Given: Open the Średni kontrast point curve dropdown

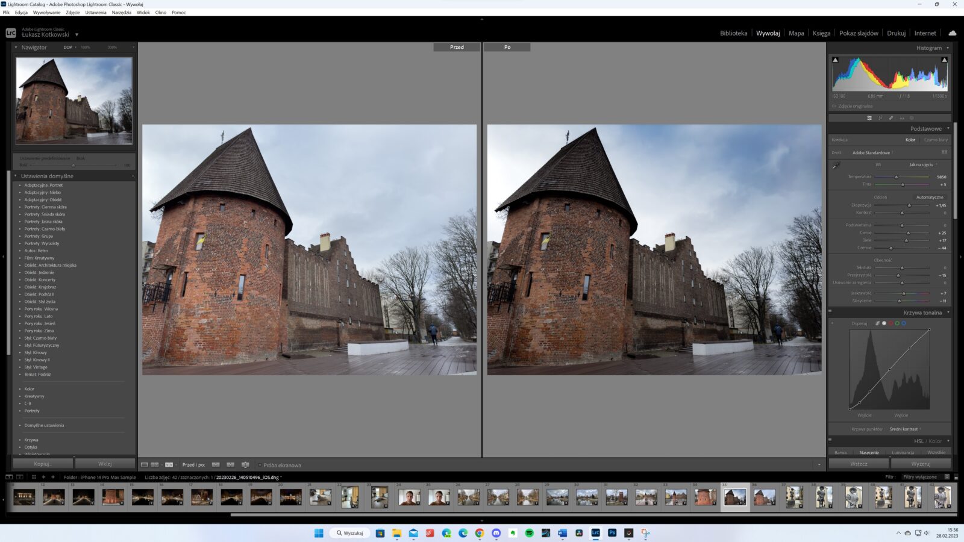Looking at the screenshot, I should [904, 429].
